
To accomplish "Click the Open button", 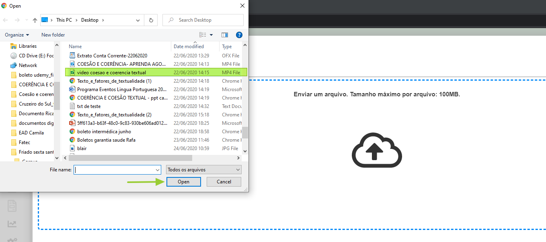I will pyautogui.click(x=183, y=182).
